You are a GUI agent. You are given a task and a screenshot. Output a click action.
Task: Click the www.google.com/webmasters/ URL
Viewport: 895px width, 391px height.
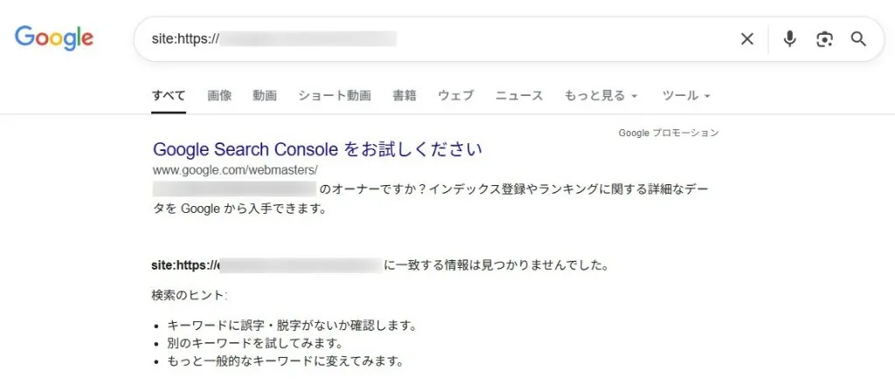coord(235,169)
